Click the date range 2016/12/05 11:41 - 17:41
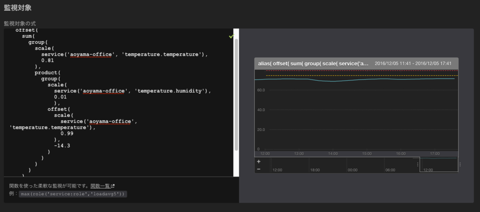This screenshot has height=212, width=480. (x=413, y=64)
